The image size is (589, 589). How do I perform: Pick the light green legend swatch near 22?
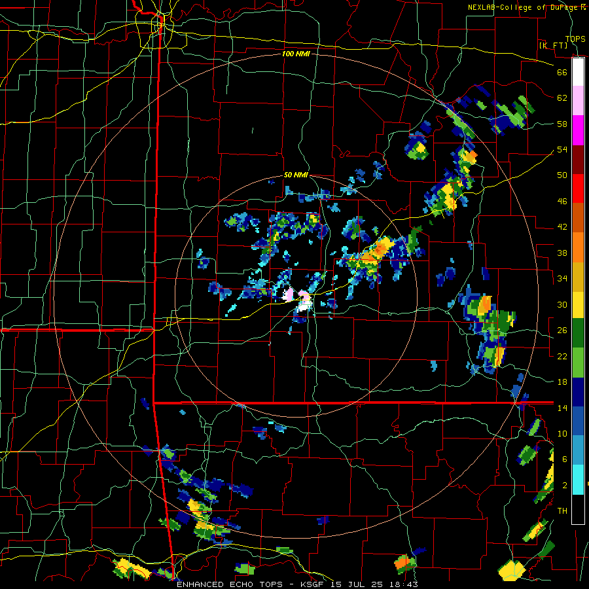[x=578, y=363]
